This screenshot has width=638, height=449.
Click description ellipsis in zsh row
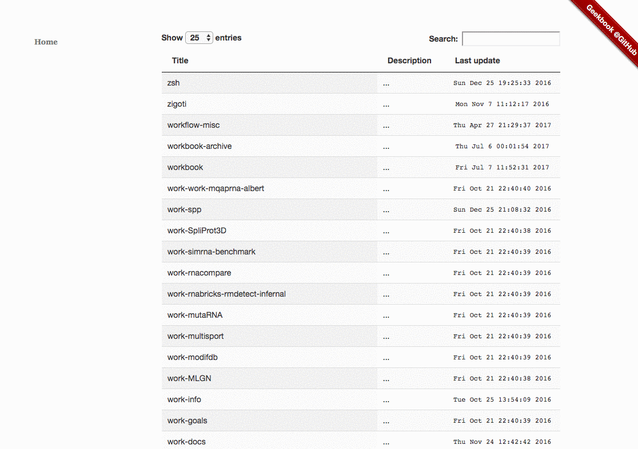click(386, 84)
